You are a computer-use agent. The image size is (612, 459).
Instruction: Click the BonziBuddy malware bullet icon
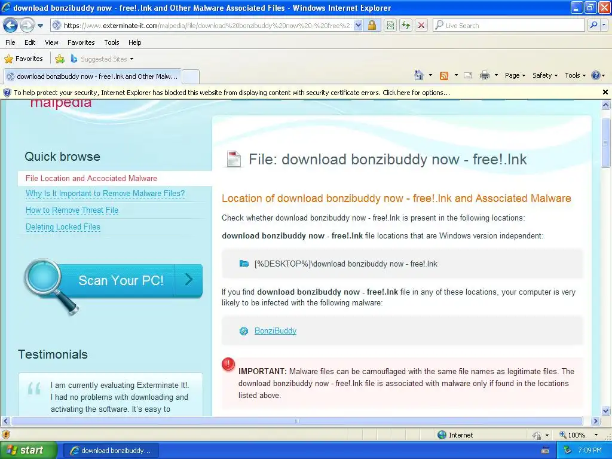(244, 331)
